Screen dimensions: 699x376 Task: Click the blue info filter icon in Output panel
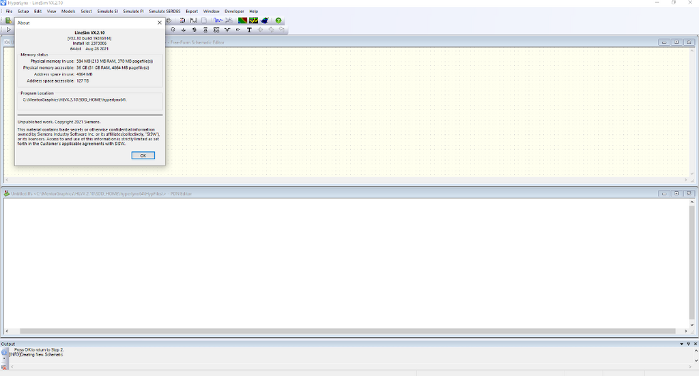(x=4, y=352)
